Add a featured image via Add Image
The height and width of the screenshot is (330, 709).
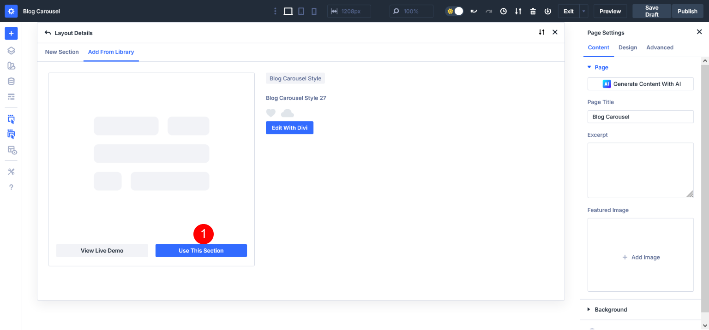point(641,255)
